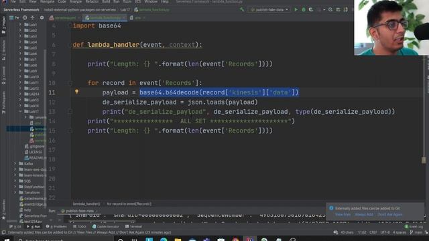Expand the Kafka folder arrow
The height and width of the screenshot is (241, 429).
pos(15,163)
